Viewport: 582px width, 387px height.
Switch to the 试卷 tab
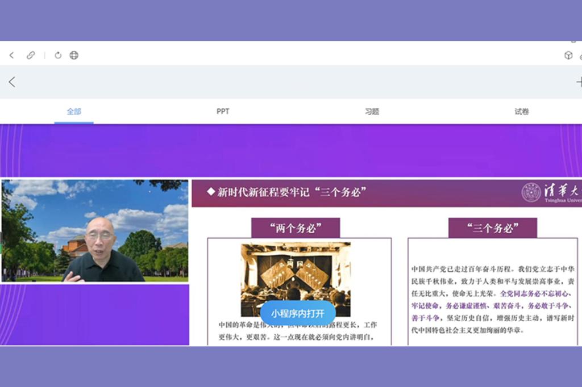(521, 112)
